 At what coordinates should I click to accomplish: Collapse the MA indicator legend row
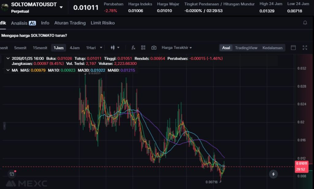8,70
